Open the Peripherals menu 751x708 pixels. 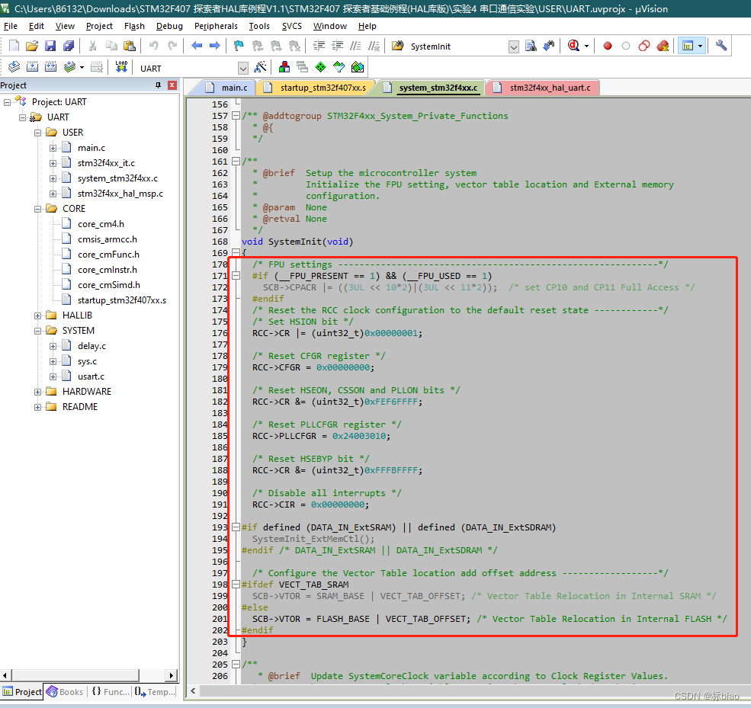[216, 25]
